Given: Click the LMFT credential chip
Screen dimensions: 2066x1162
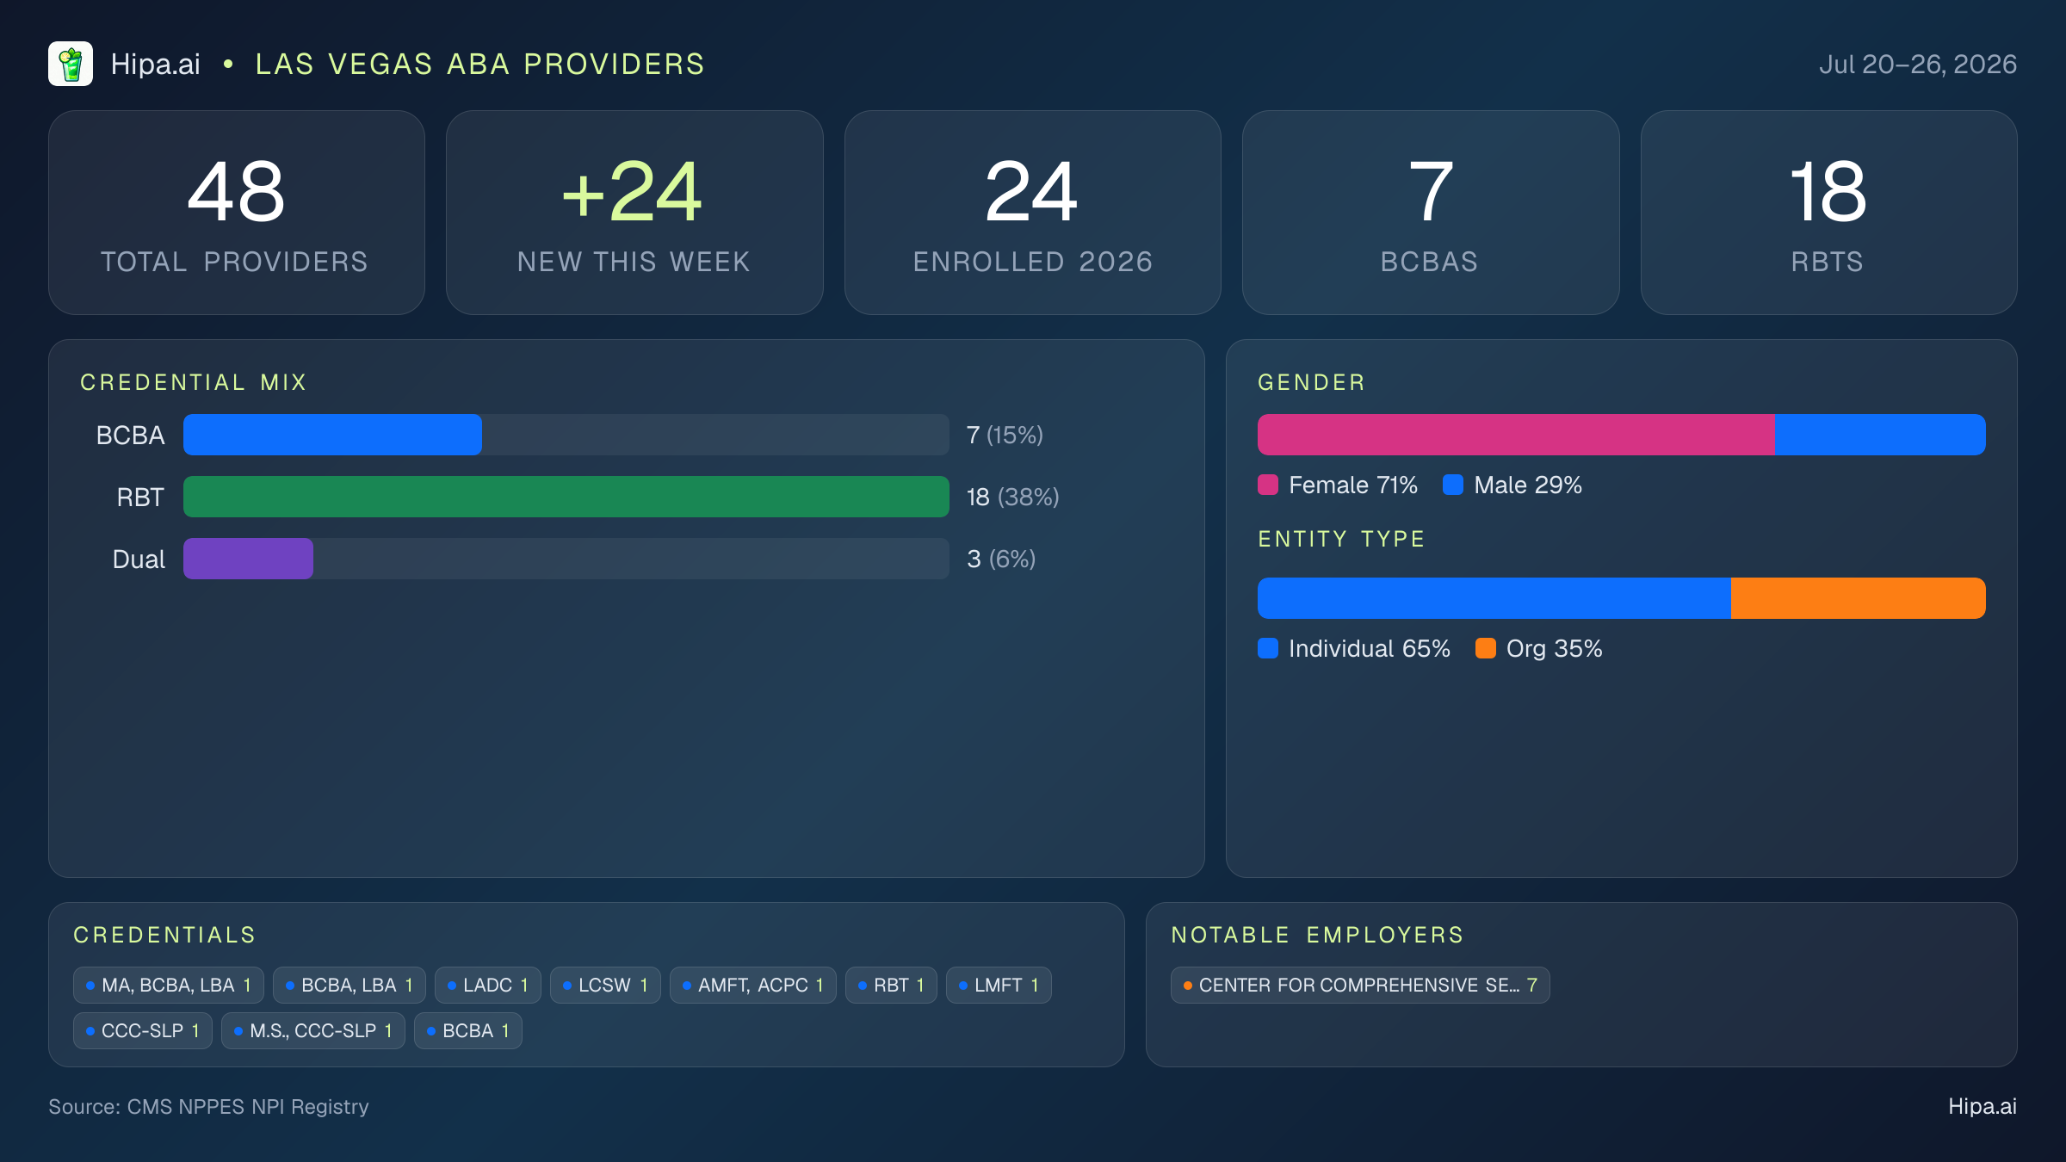Looking at the screenshot, I should (999, 985).
